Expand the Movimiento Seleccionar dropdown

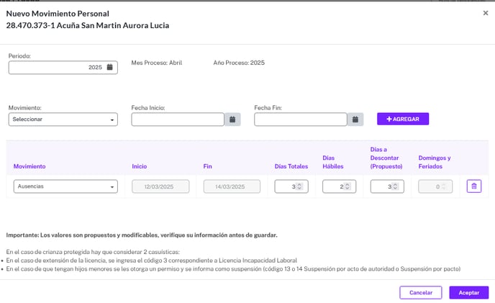pos(63,119)
